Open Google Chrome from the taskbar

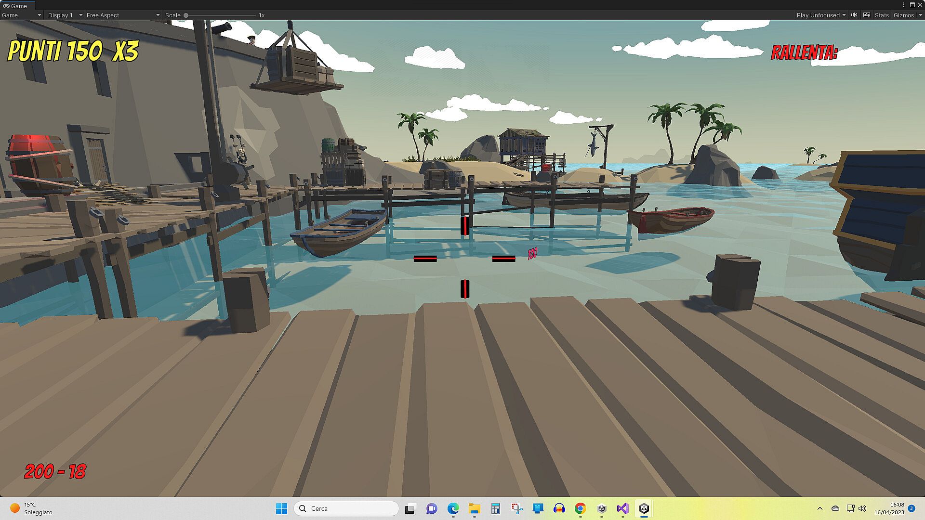(581, 508)
